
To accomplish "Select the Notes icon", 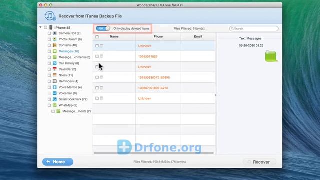I will click(x=55, y=75).
